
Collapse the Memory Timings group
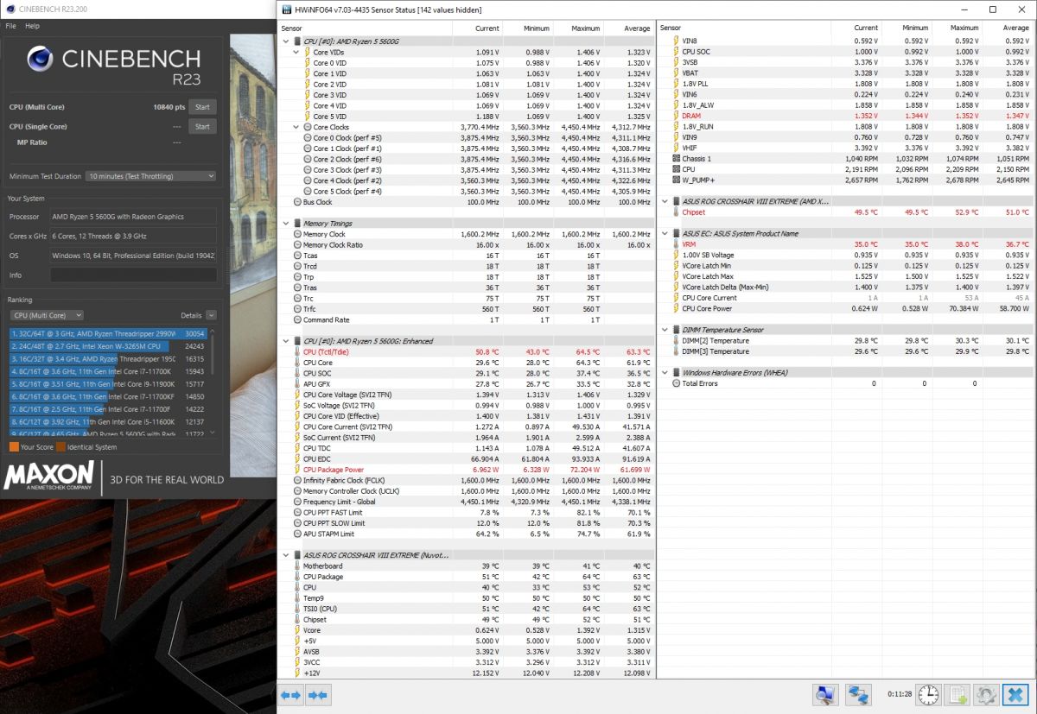286,224
